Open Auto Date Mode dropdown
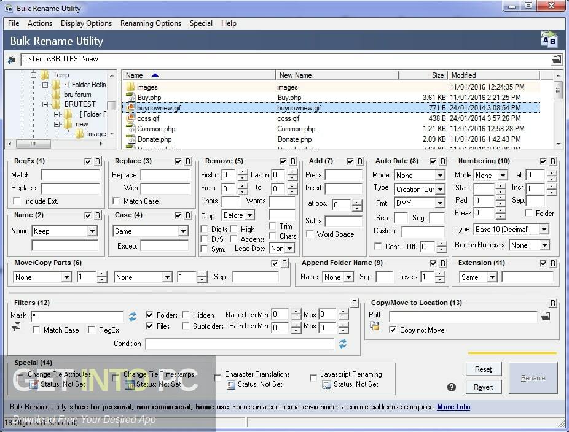The width and height of the screenshot is (569, 432). tap(440, 175)
